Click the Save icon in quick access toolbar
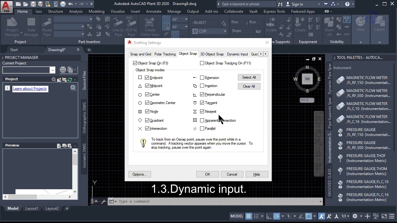Image resolution: width=397 pixels, height=223 pixels. point(33,4)
